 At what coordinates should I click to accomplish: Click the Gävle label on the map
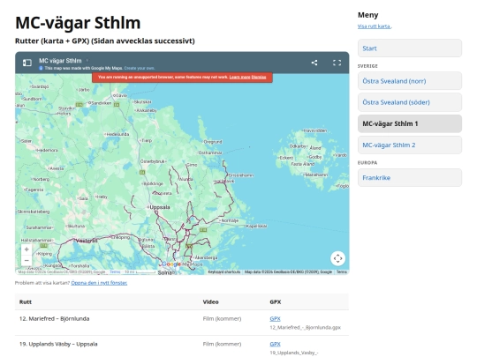click(x=121, y=95)
